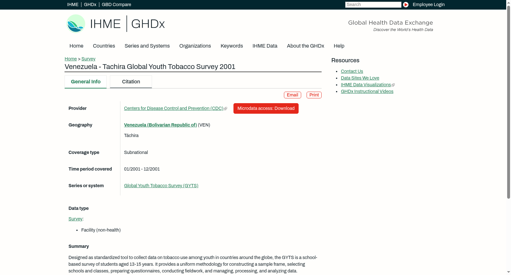Click the GHDx wordmark in the header
Image resolution: width=511 pixels, height=275 pixels.
click(x=148, y=24)
